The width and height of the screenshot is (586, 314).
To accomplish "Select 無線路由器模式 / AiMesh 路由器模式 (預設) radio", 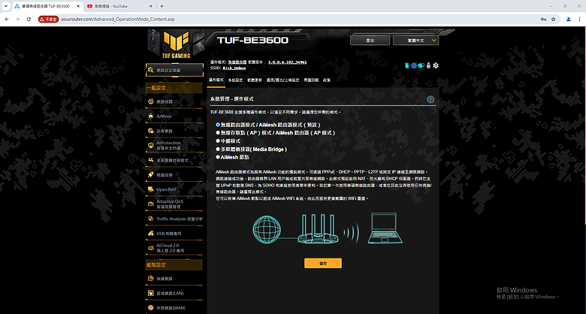I will [218, 125].
